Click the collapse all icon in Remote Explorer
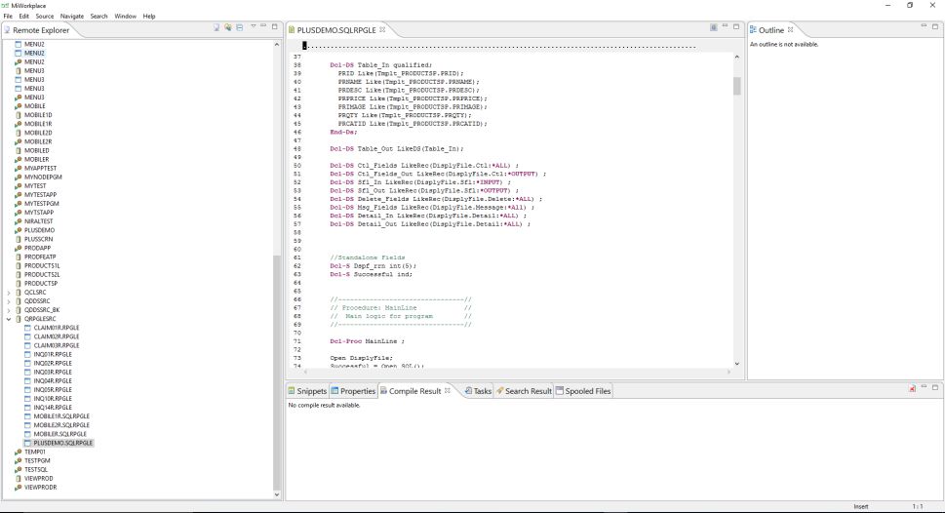945x513 pixels. (239, 27)
